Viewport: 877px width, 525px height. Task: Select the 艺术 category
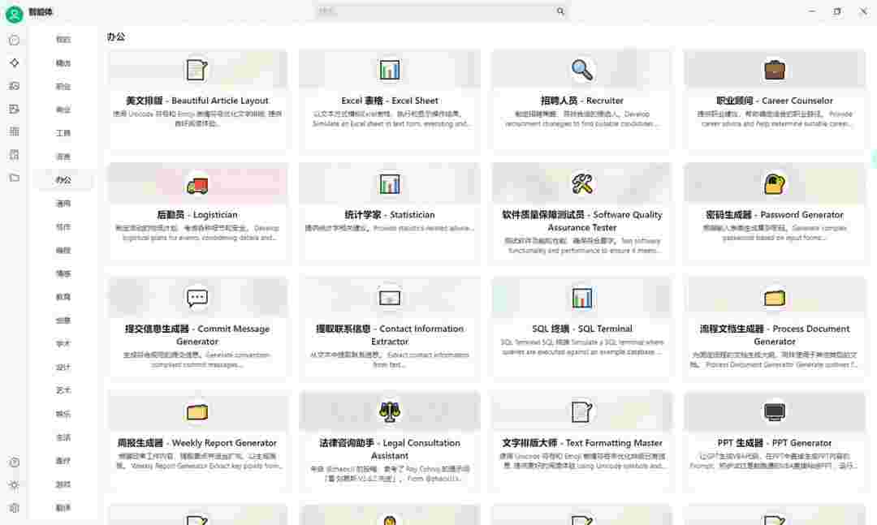(x=63, y=390)
